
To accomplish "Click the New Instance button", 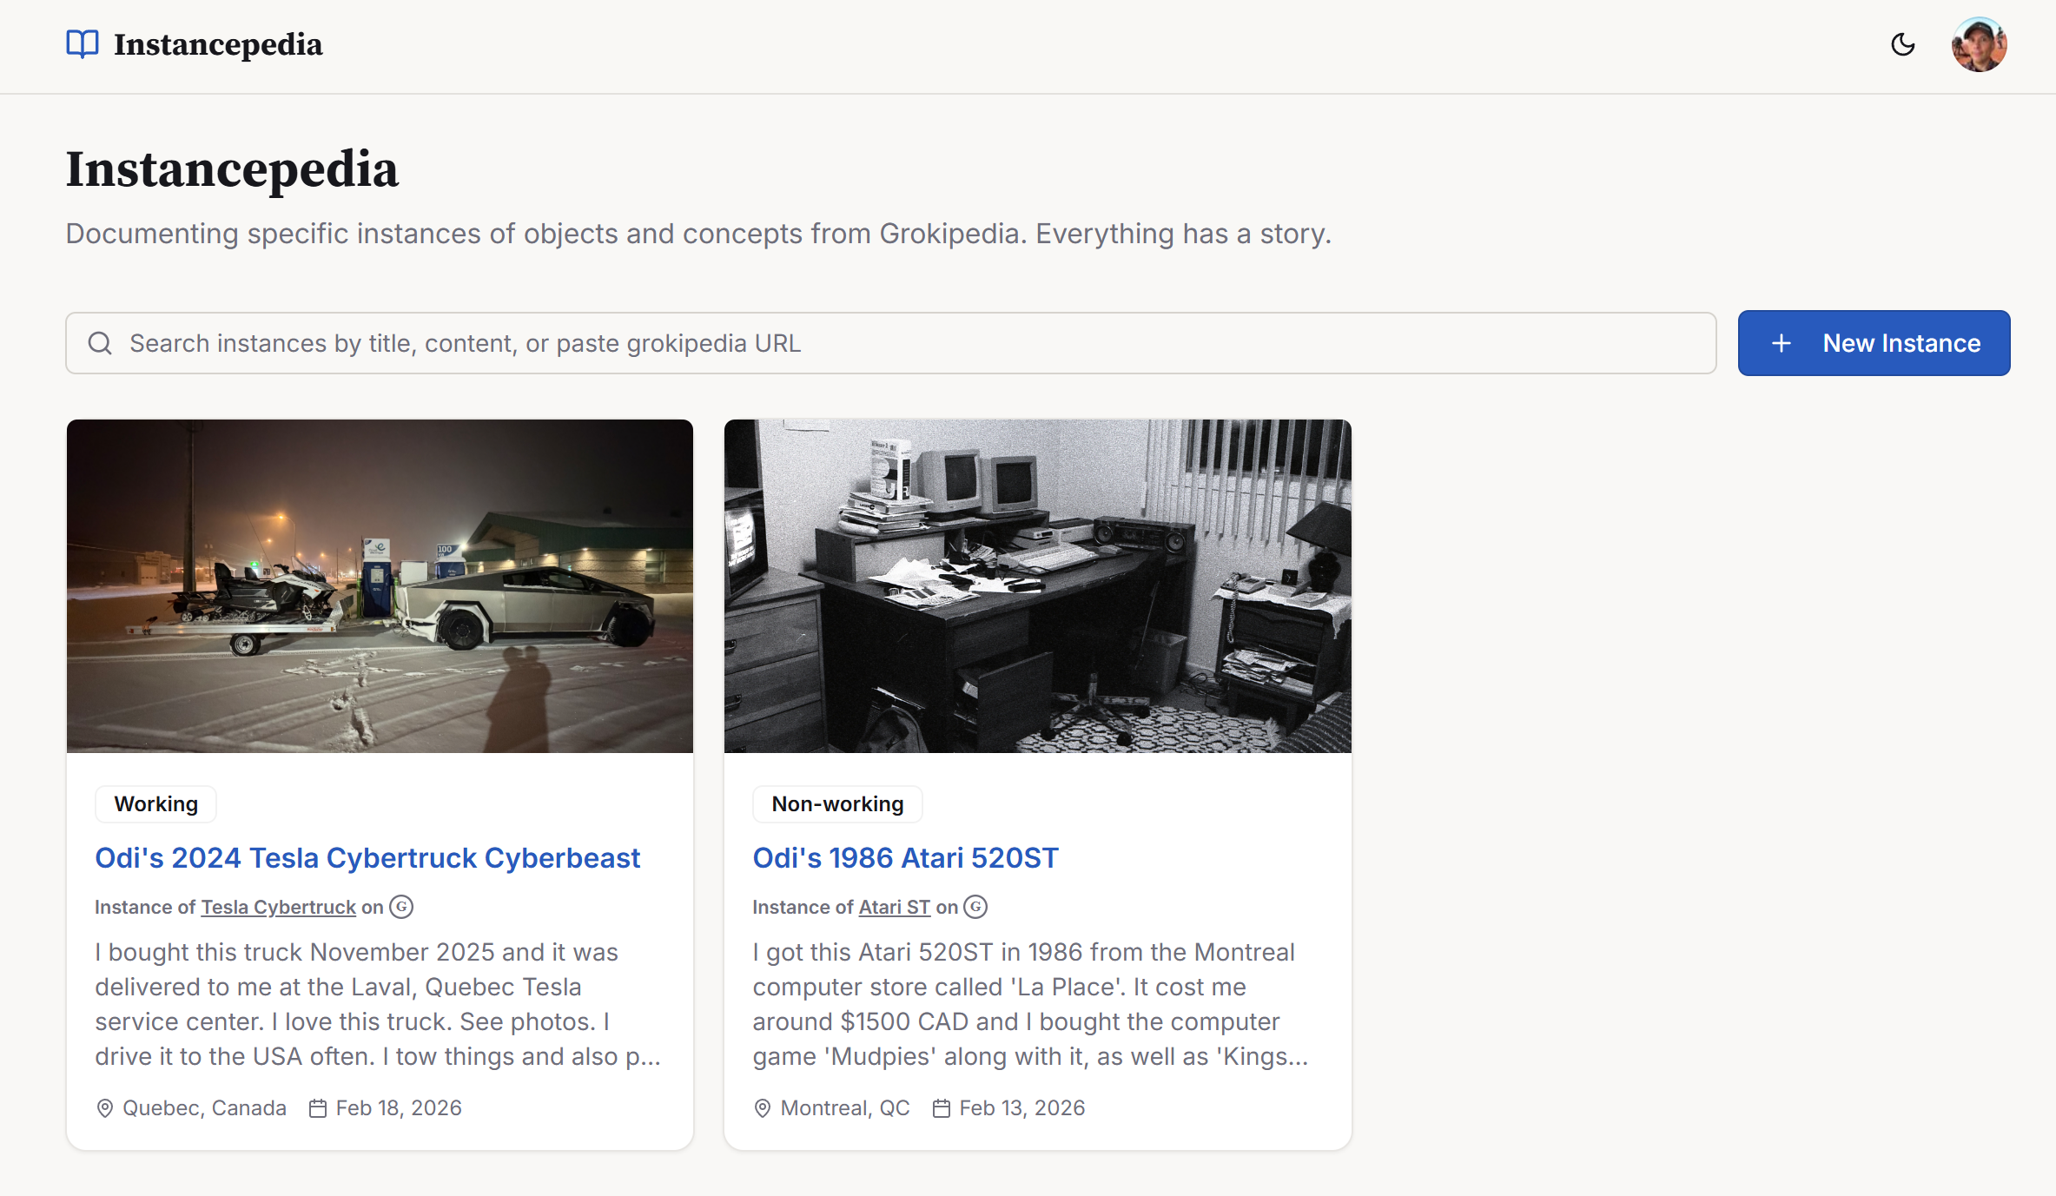I will click(x=1874, y=342).
